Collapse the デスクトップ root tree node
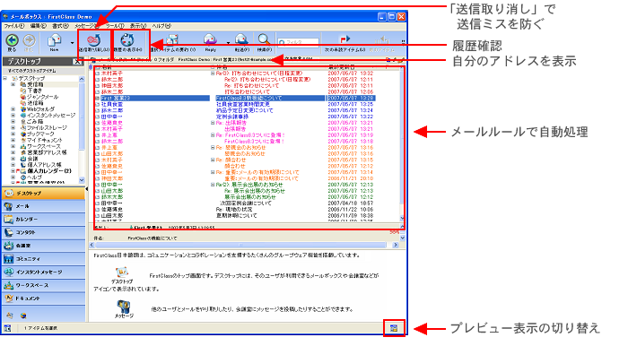 click(5, 78)
